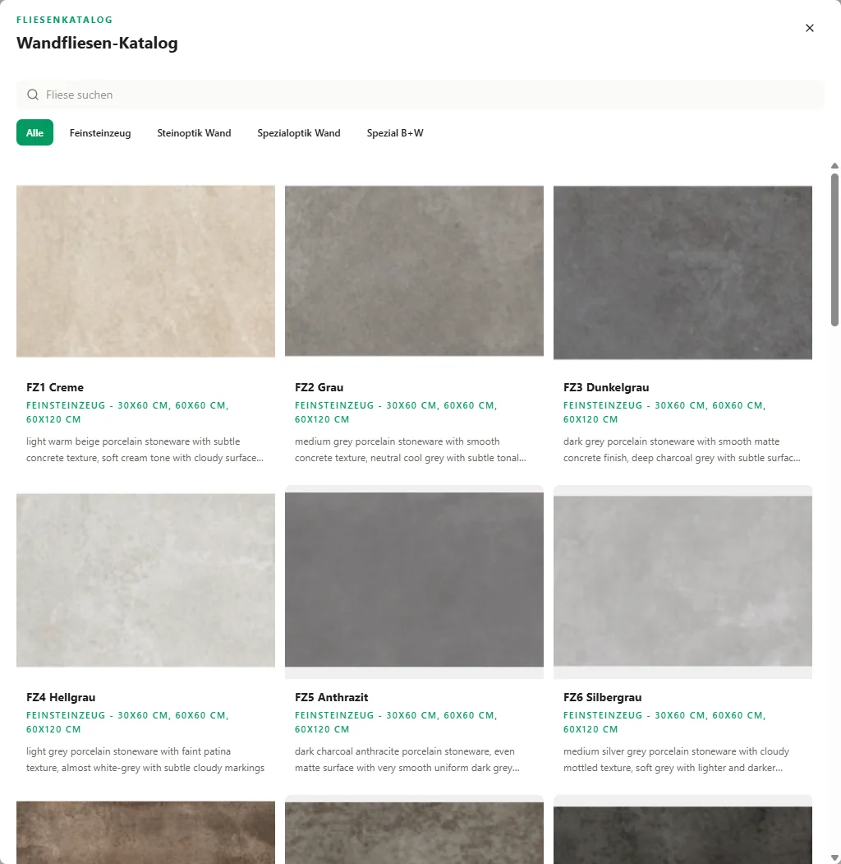Click the search magnifier icon
This screenshot has width=841, height=864.
click(x=33, y=95)
